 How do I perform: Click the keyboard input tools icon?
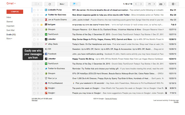tap(161, 4)
